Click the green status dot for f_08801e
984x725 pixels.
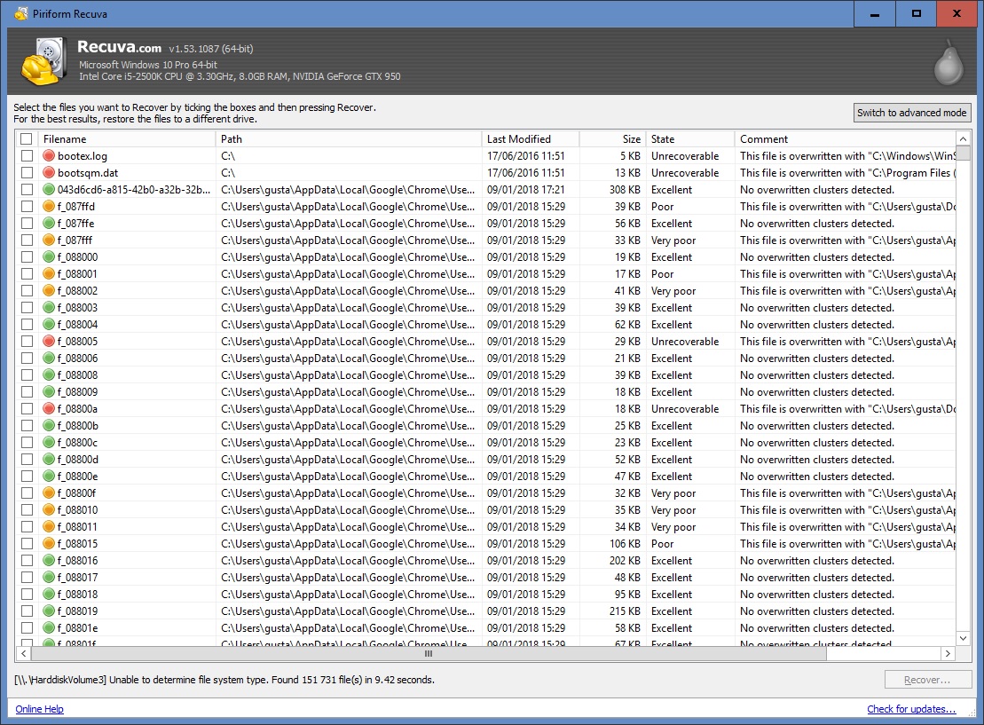(49, 627)
